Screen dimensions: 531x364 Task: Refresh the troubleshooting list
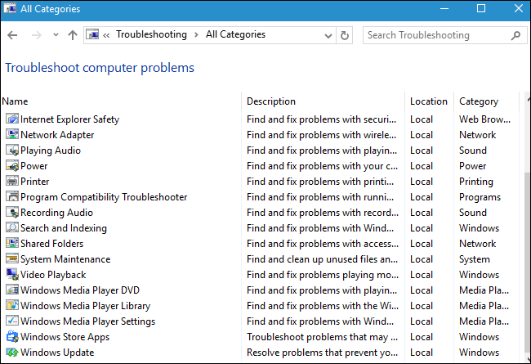point(345,35)
